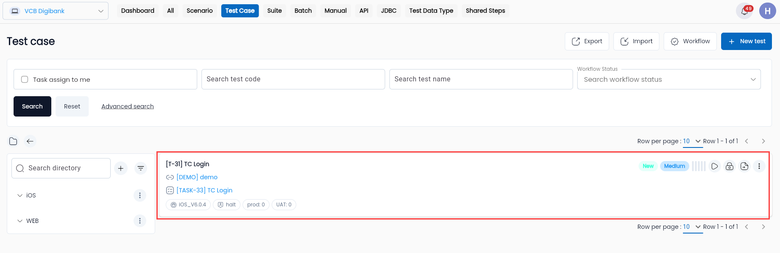This screenshot has width=780, height=253.
Task: Click the file arrow icon on TC Login
Action: [x=744, y=166]
